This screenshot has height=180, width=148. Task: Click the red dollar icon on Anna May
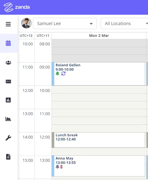[x=61, y=167]
